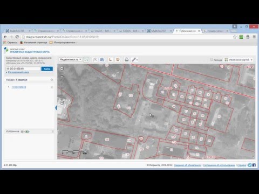Open the Недвижимость dropdown
259x194 pixels.
click(x=70, y=59)
